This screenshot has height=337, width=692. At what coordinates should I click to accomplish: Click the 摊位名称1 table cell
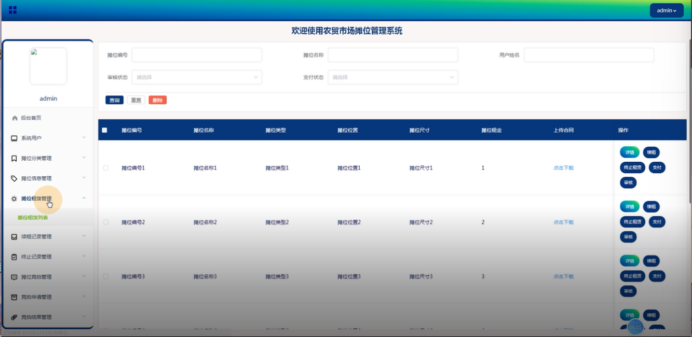pyautogui.click(x=205, y=168)
